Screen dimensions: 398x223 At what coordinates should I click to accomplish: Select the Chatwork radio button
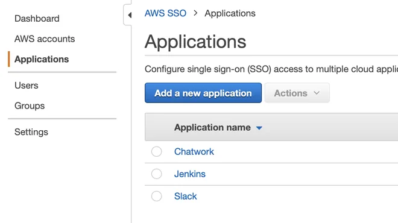[x=156, y=152]
